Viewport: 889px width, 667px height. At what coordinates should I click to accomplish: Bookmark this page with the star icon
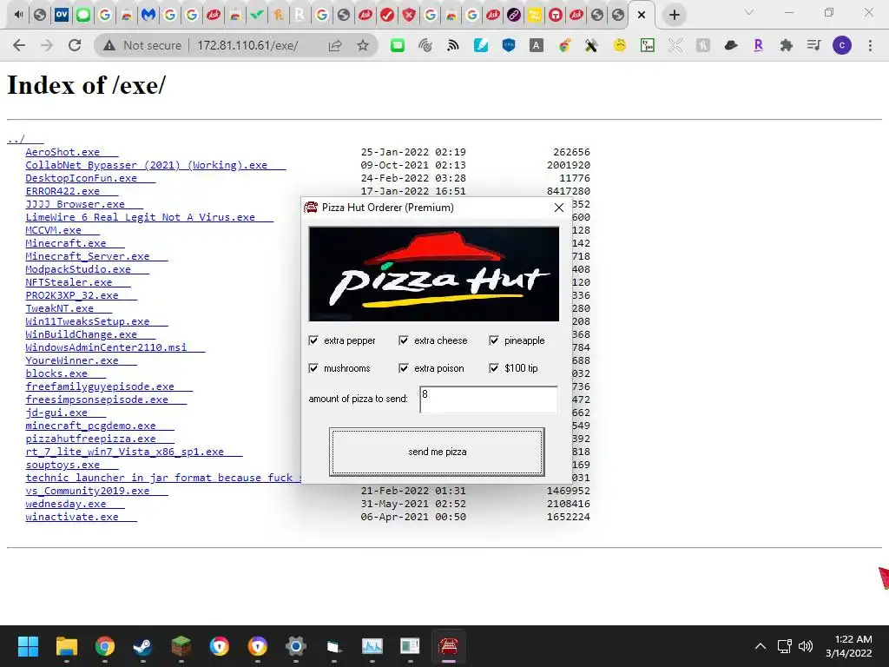click(363, 45)
